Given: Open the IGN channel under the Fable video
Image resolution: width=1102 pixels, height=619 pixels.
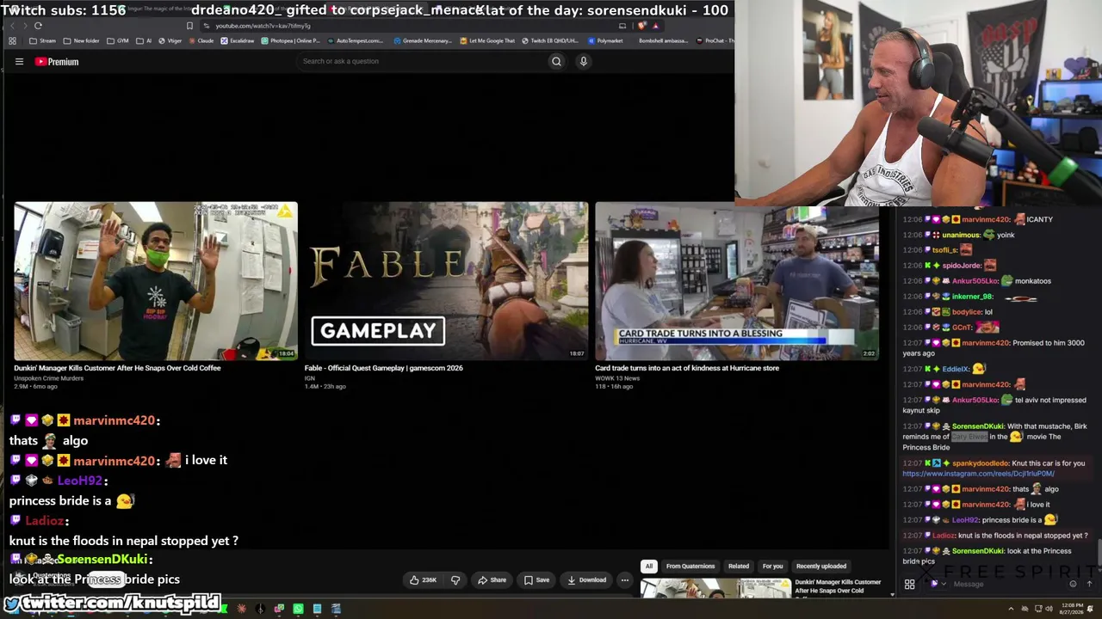Looking at the screenshot, I should tap(310, 378).
